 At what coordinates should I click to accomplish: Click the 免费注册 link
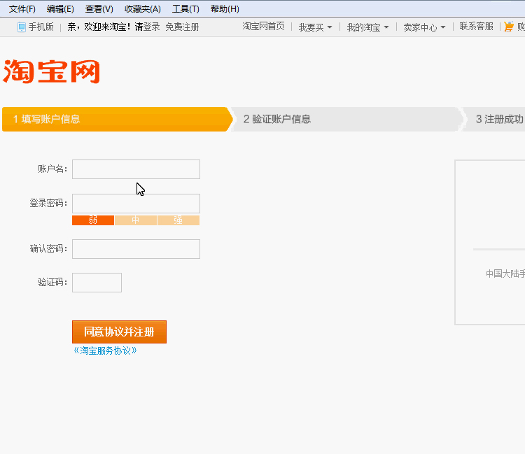pyautogui.click(x=182, y=27)
